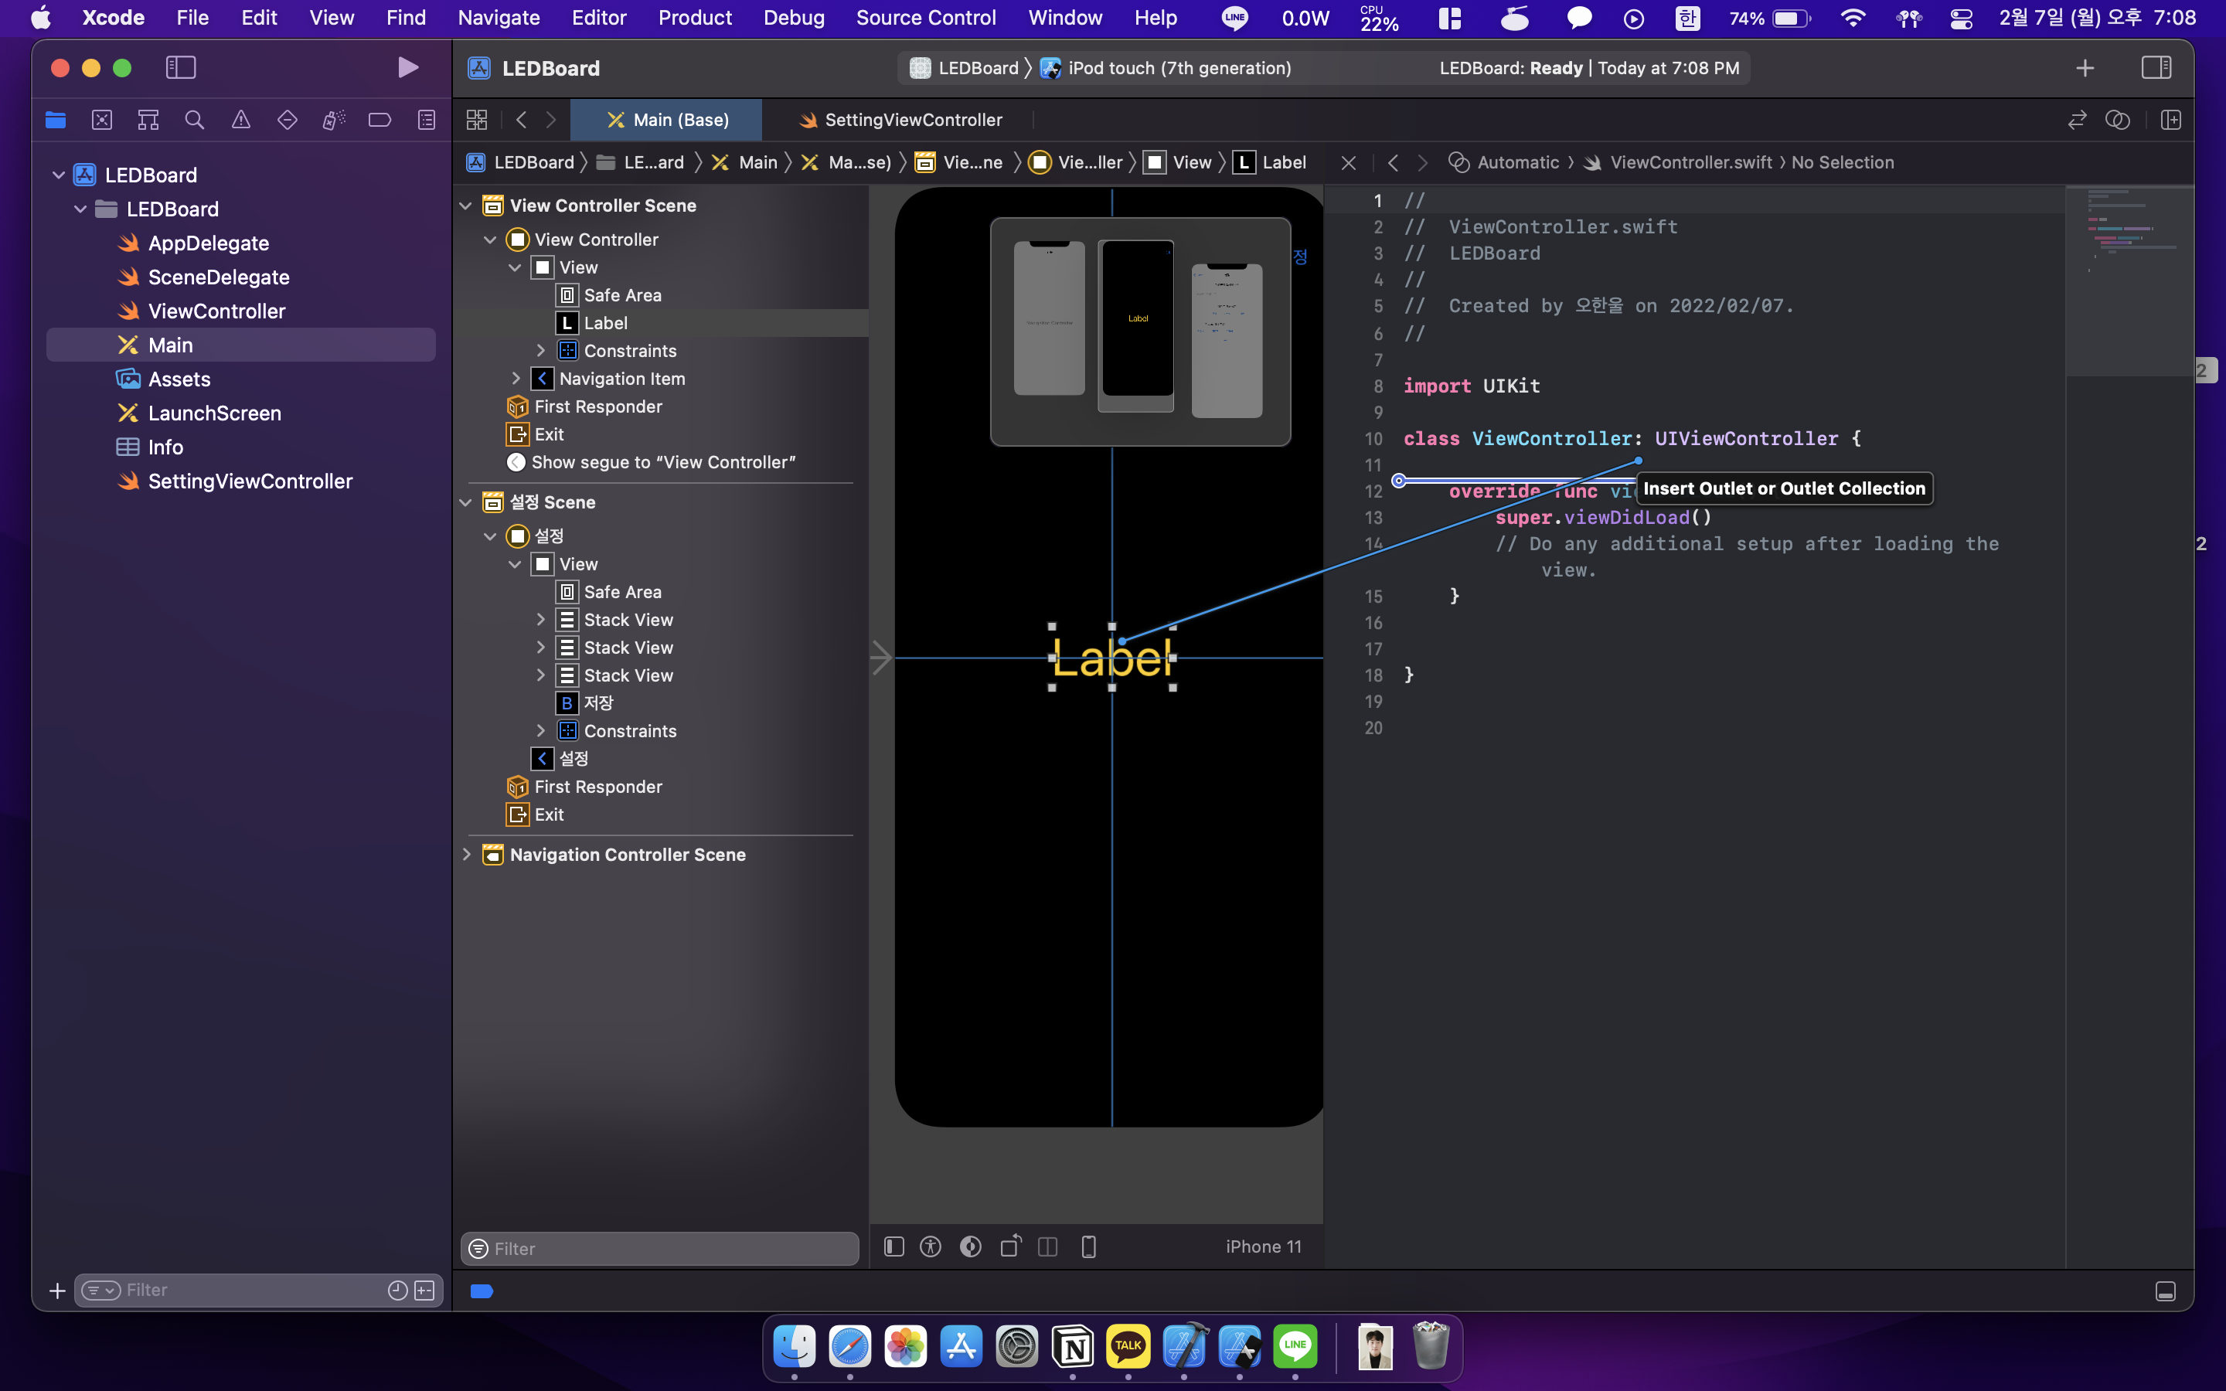2226x1391 pixels.
Task: Expand the Navigation Controller Scene
Action: (466, 855)
